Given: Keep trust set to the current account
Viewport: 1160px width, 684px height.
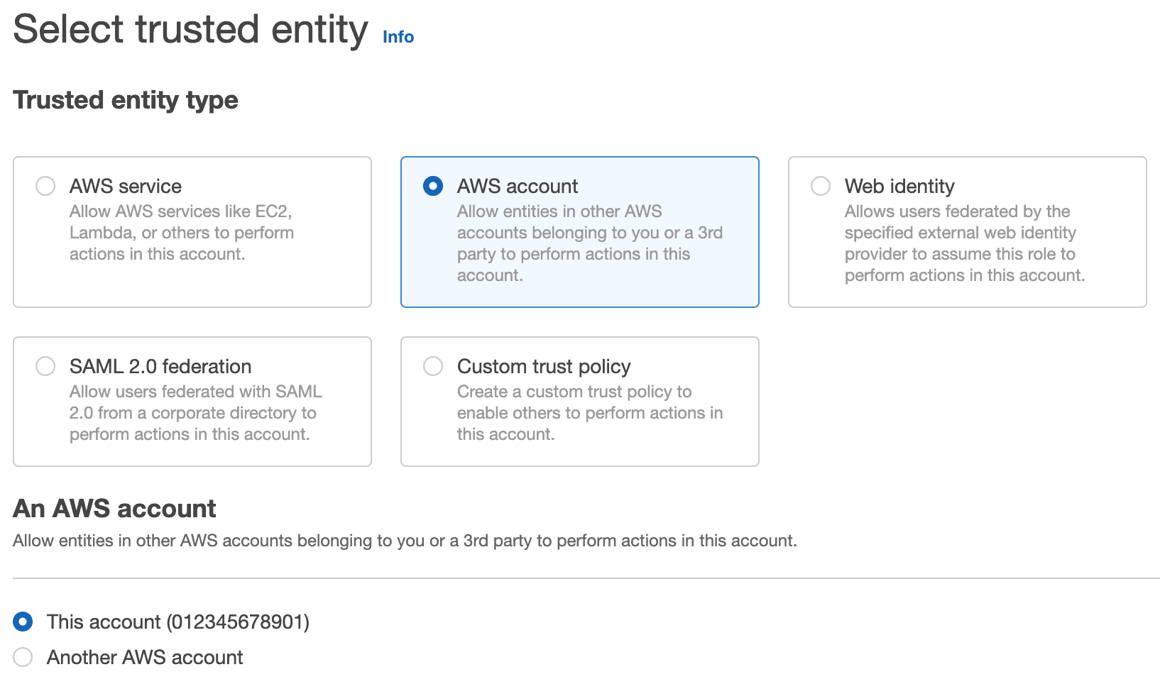Looking at the screenshot, I should pyautogui.click(x=22, y=622).
